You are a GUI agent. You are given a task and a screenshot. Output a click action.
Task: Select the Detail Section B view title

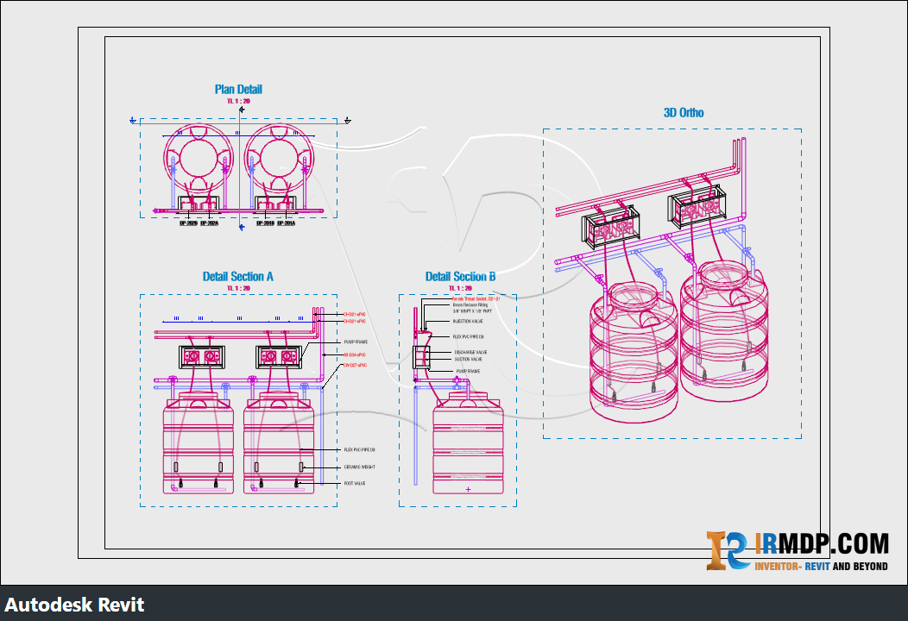coord(460,277)
